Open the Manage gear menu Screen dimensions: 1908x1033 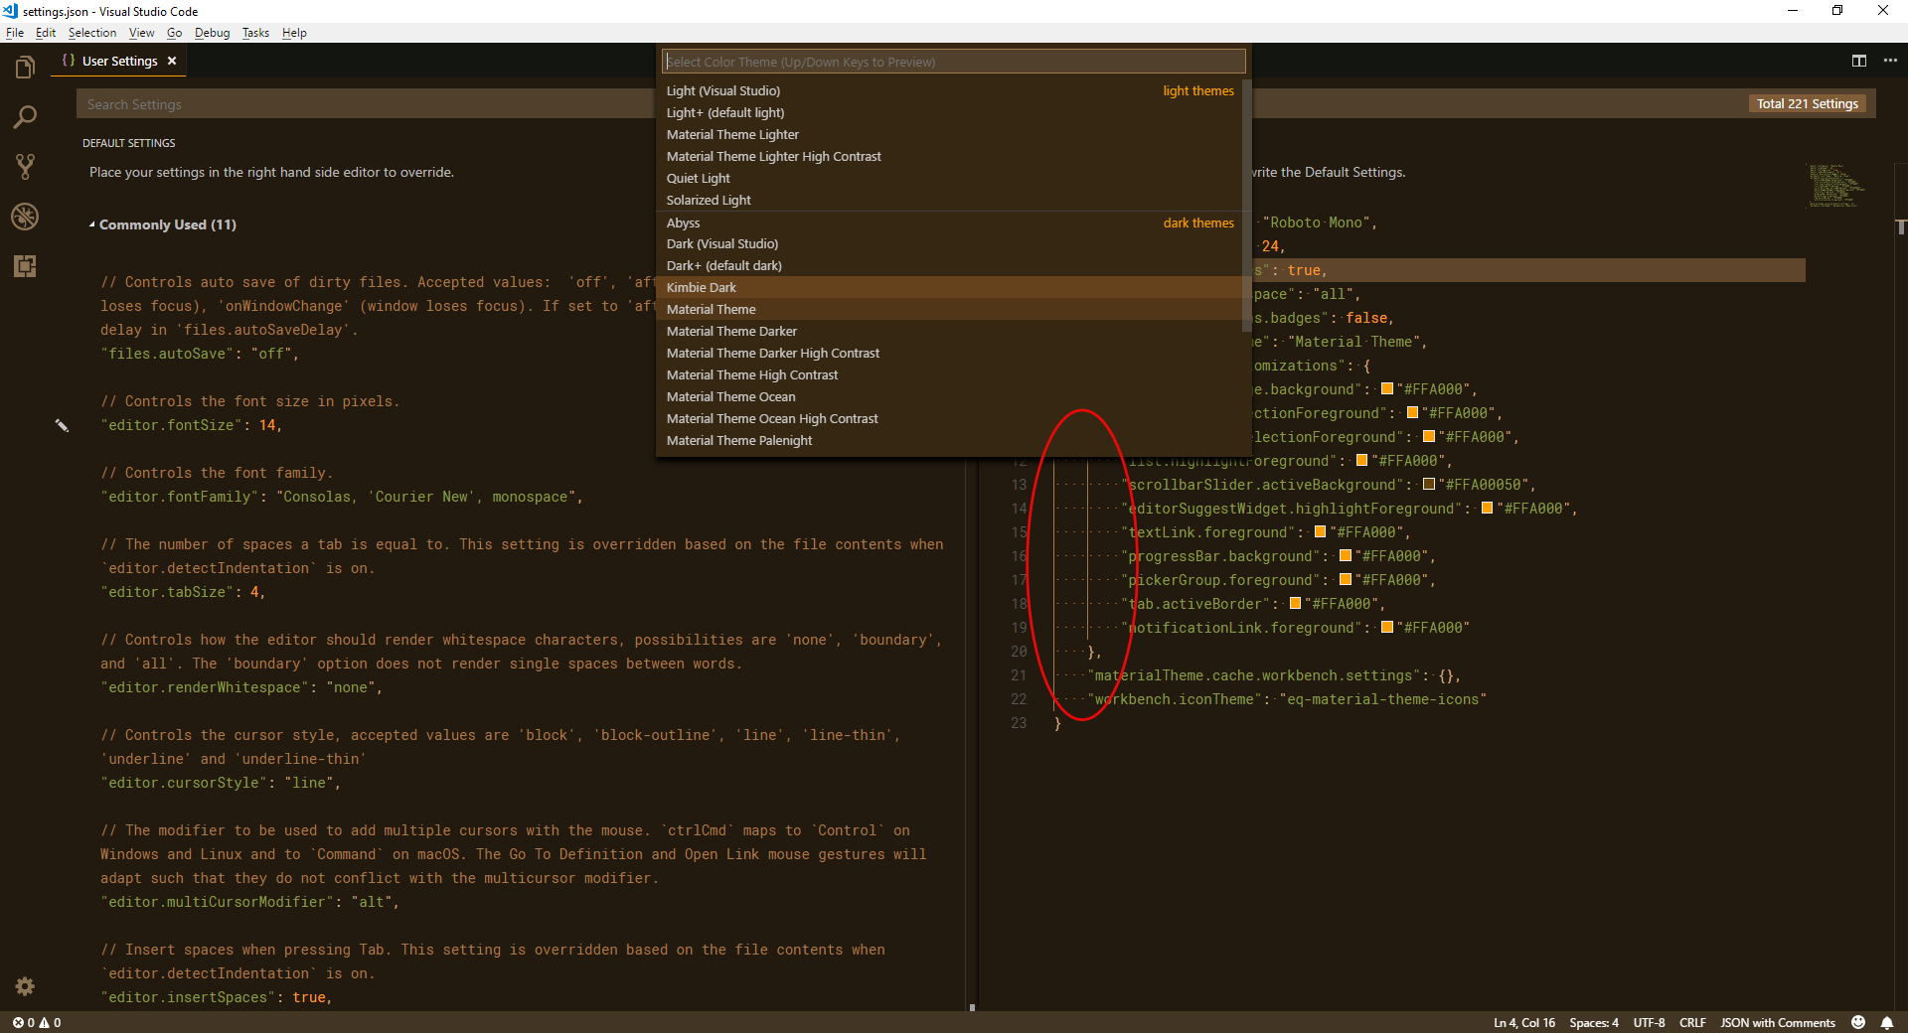[x=25, y=986]
